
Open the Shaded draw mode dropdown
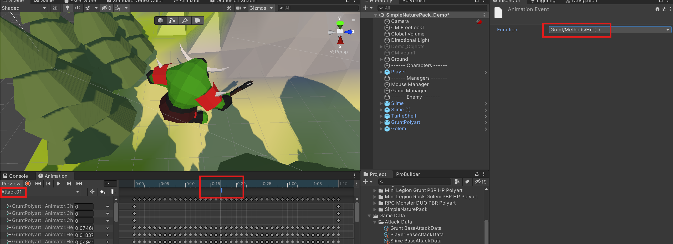[24, 8]
